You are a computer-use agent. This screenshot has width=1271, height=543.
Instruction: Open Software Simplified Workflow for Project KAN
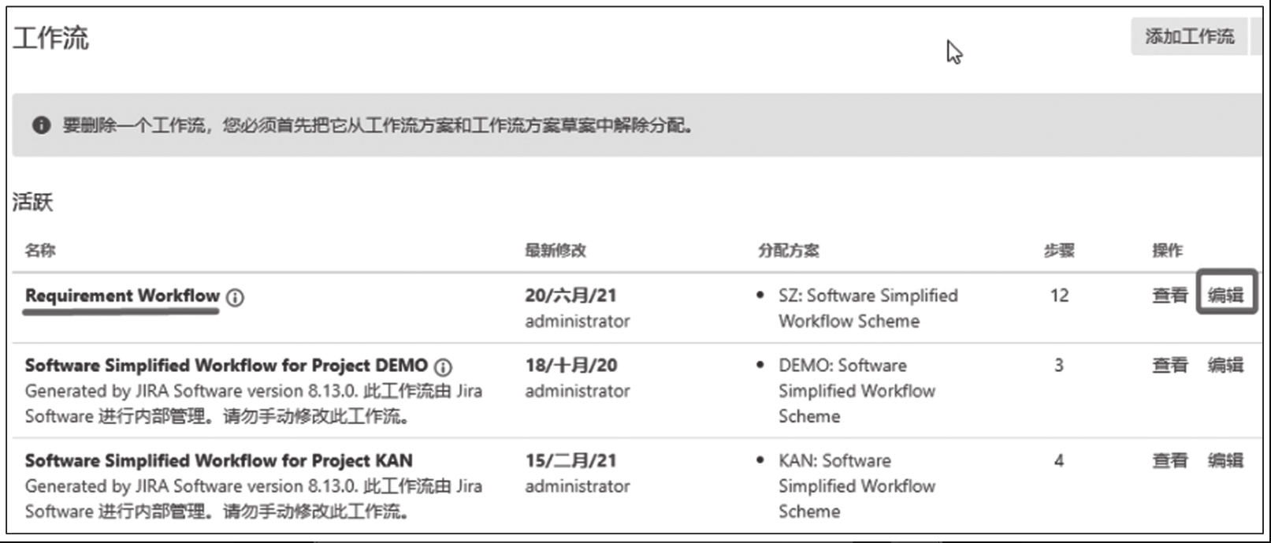[x=218, y=460]
